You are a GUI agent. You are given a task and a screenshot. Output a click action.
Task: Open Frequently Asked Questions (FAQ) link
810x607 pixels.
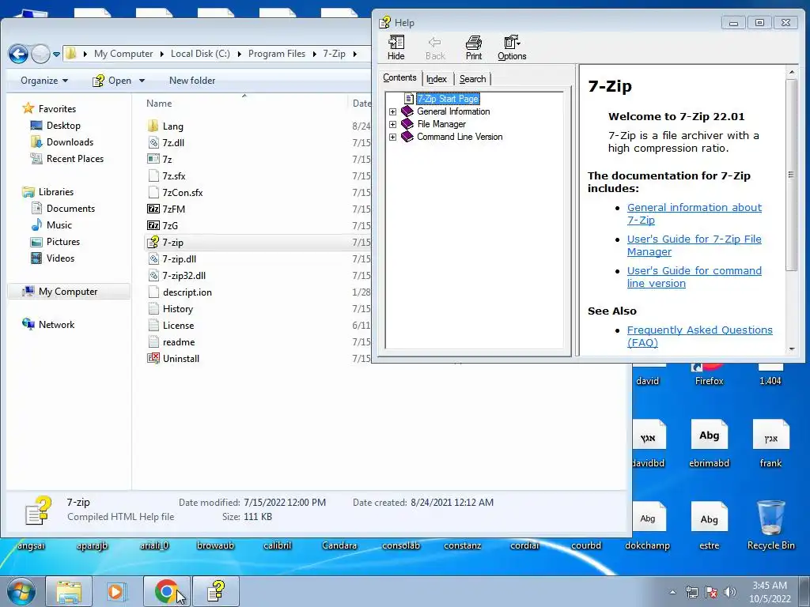699,336
